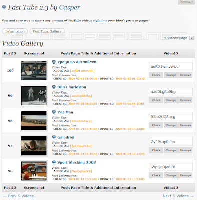Change video ID for post 99
This screenshot has width=197, height=200.
(171, 100)
